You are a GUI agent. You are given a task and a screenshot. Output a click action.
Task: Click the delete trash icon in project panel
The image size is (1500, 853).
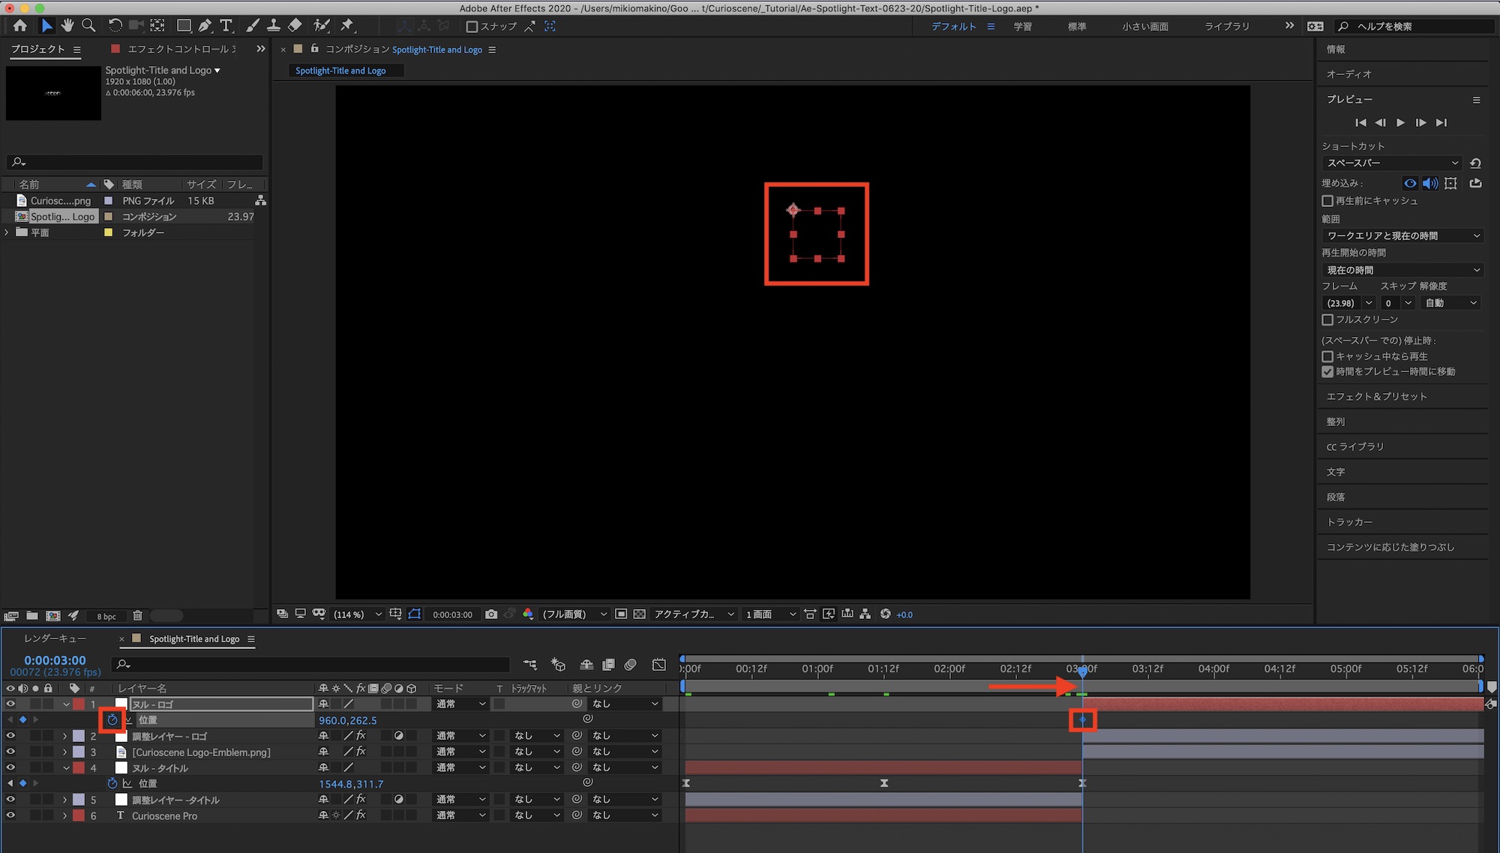(x=137, y=616)
